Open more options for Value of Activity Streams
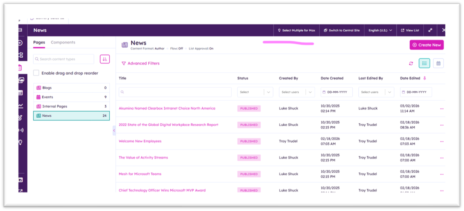Screen dimensions: 464x211 pyautogui.click(x=442, y=158)
